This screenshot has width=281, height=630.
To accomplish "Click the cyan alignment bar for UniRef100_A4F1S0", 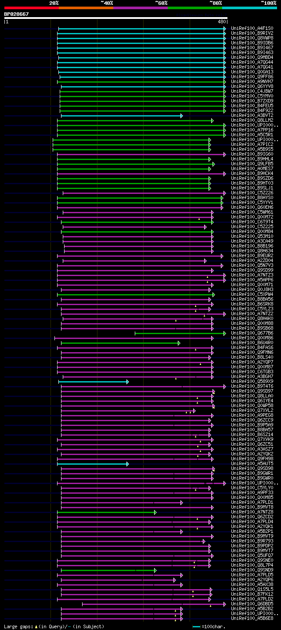I will point(142,29).
